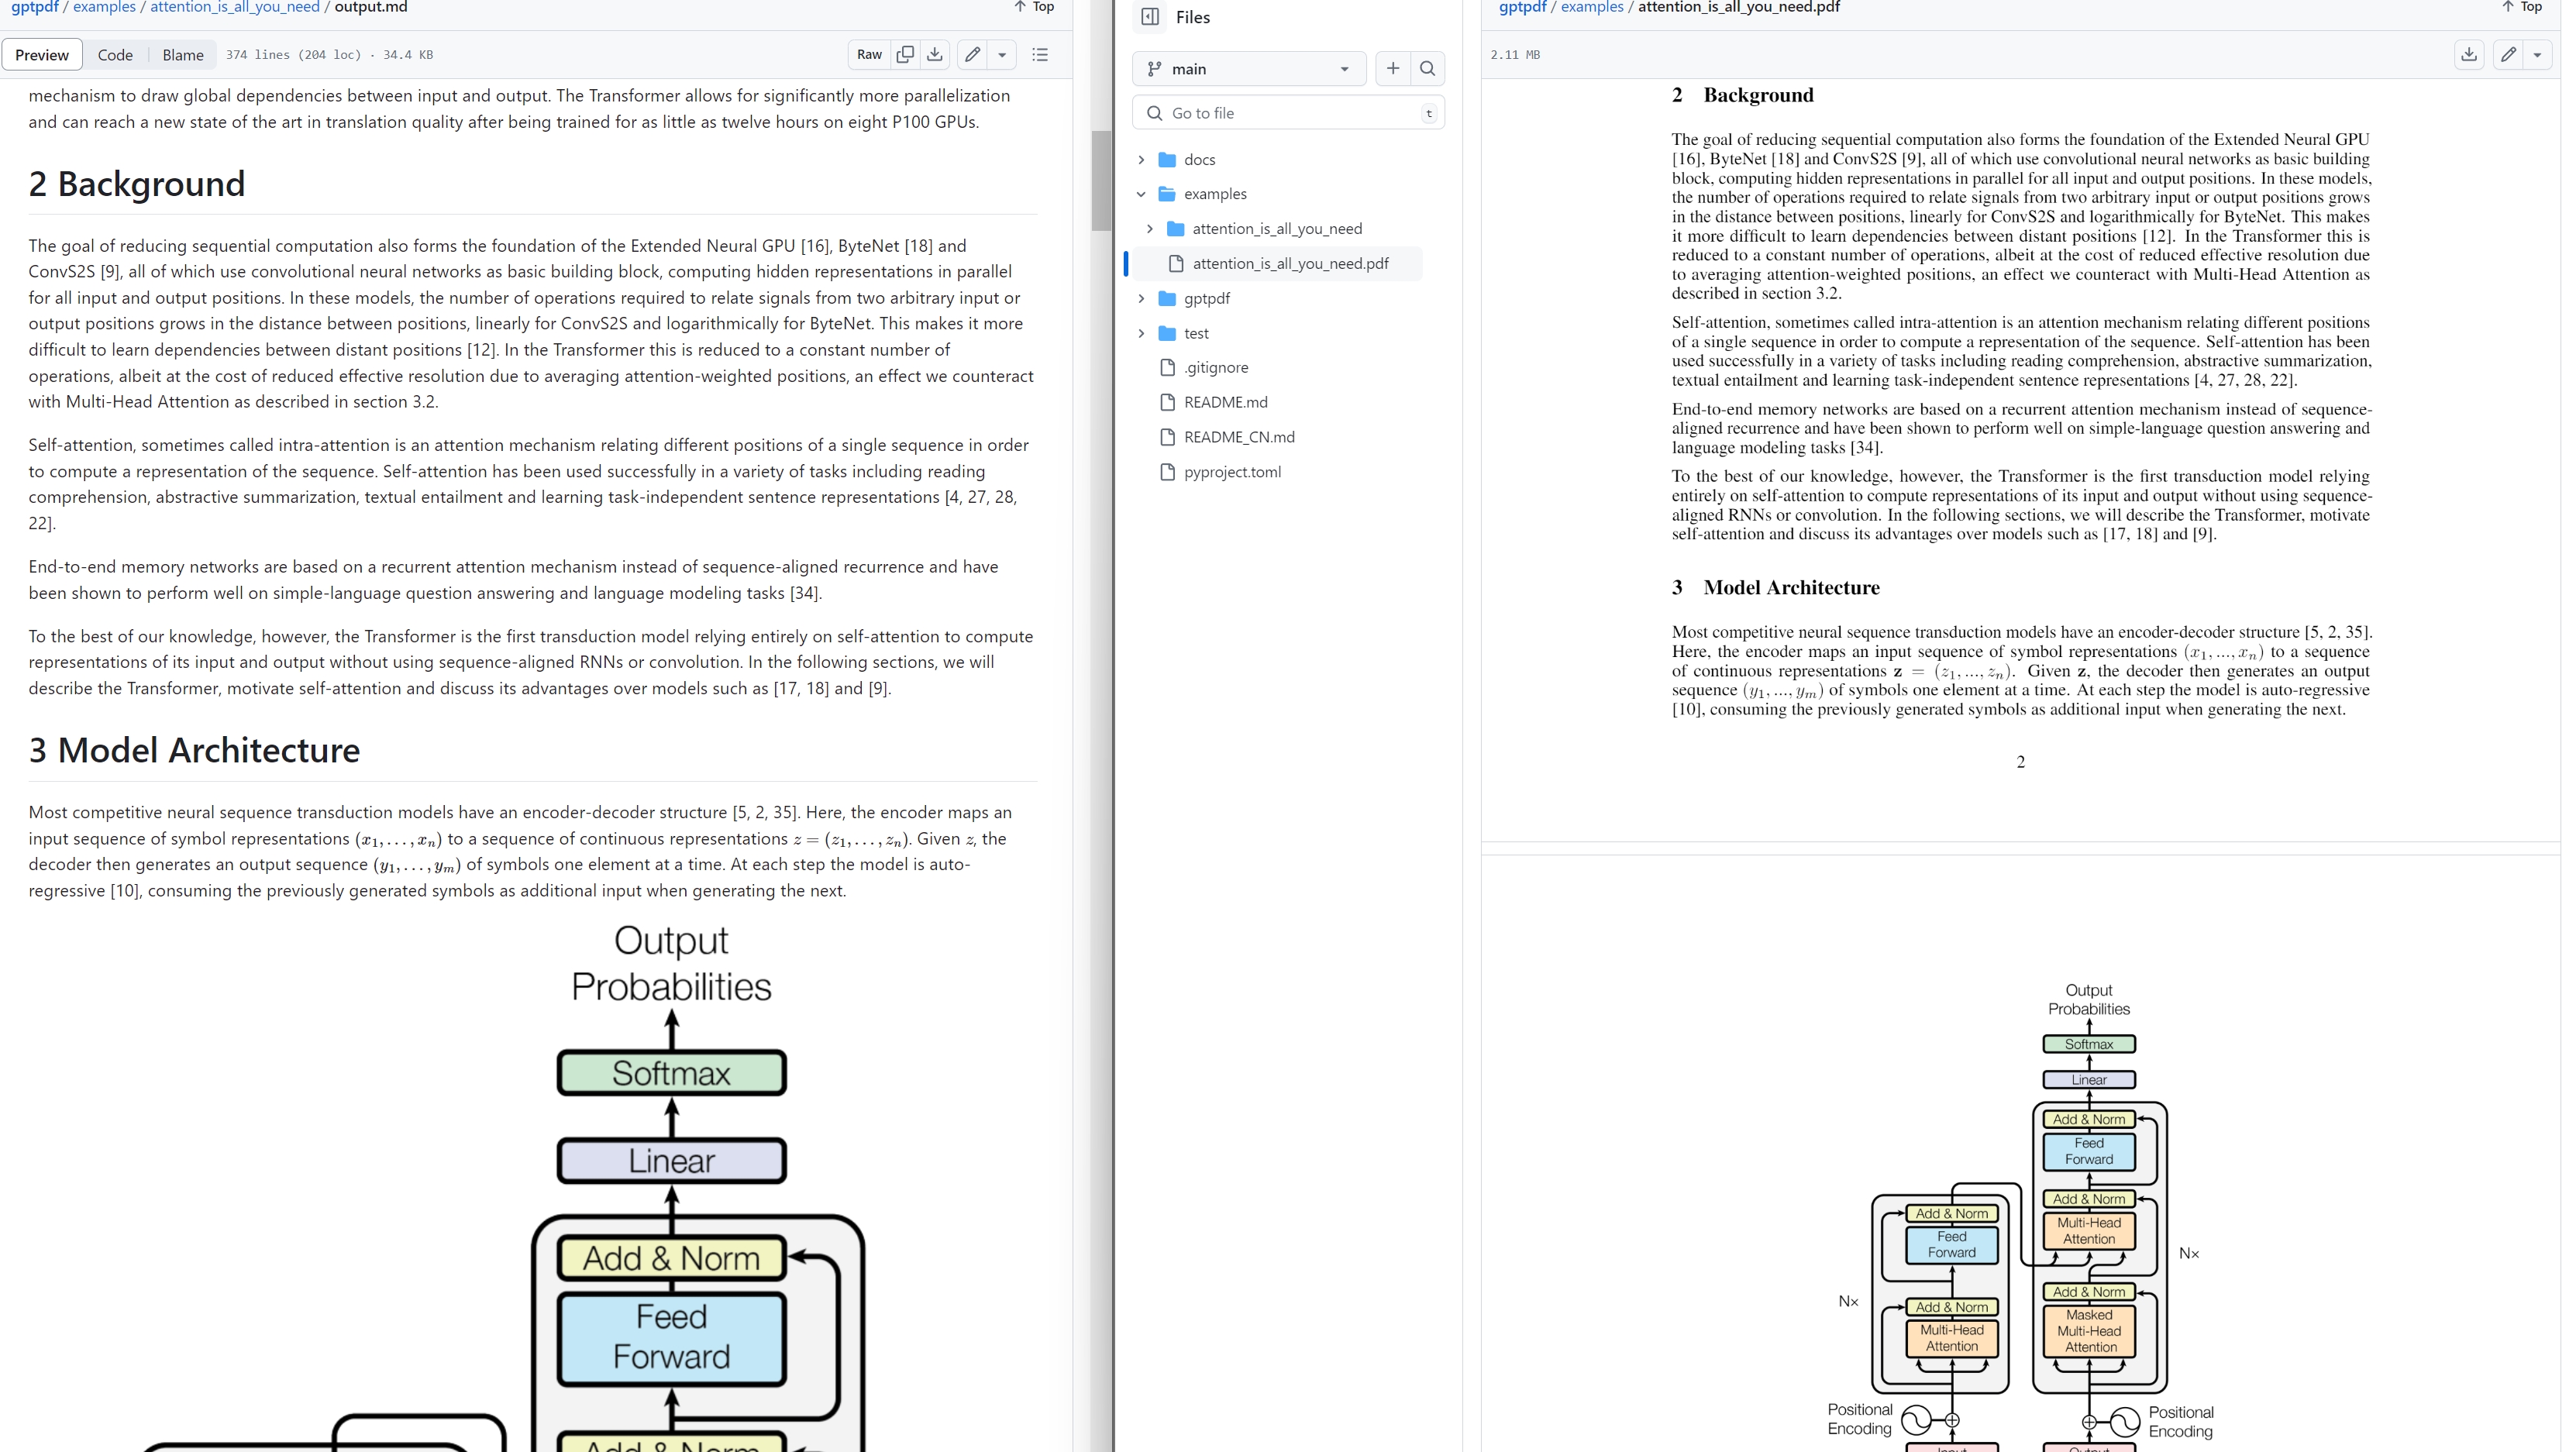
Task: Click the search repository magnifier icon
Action: (x=1427, y=69)
